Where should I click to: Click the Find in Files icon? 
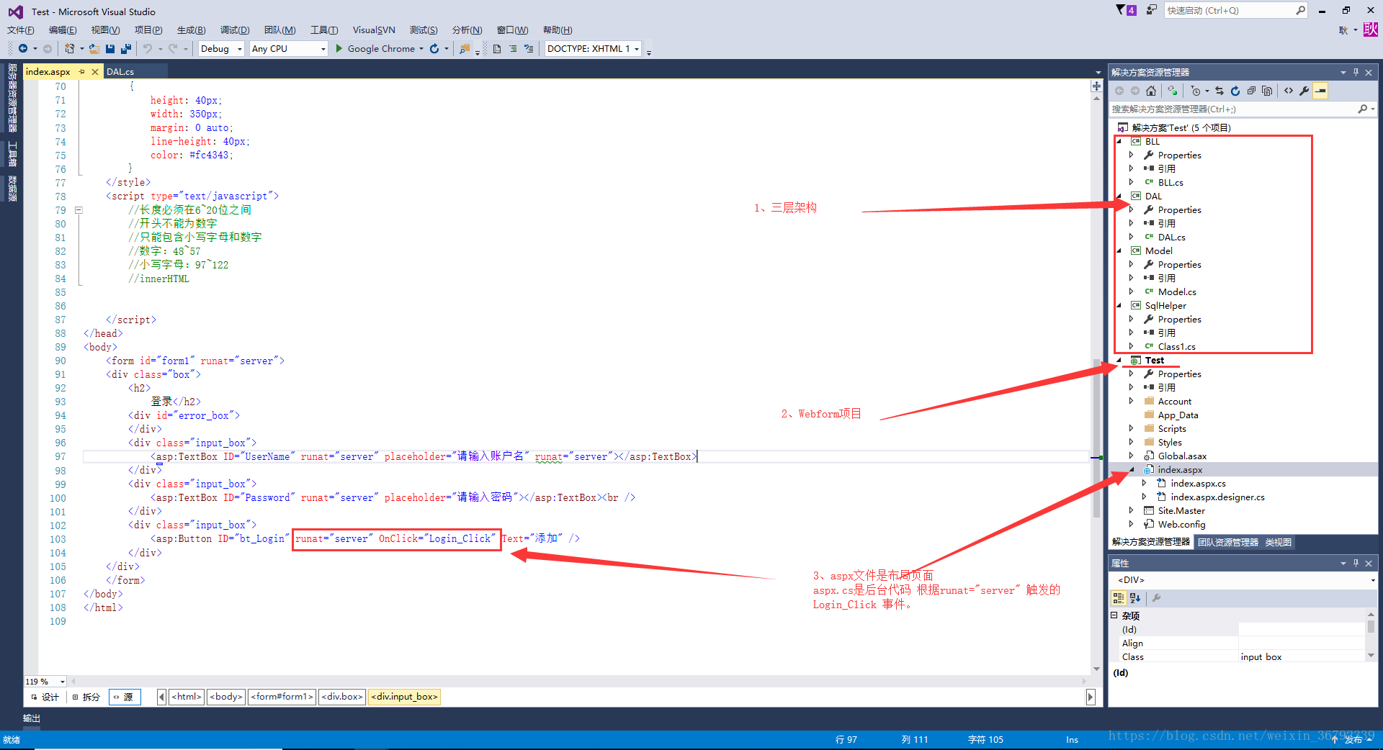pyautogui.click(x=465, y=48)
